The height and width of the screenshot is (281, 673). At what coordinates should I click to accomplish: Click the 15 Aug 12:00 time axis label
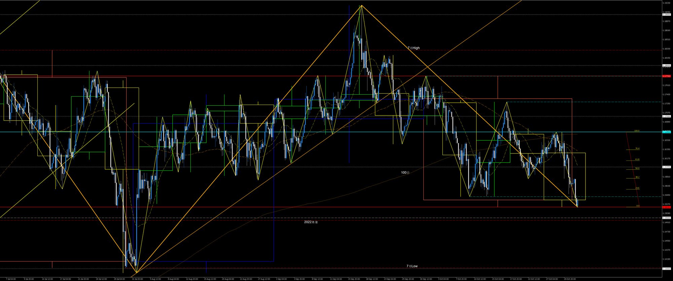(x=210, y=279)
